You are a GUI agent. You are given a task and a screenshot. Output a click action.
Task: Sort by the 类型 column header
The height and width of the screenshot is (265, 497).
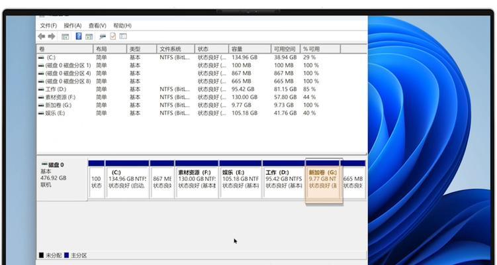click(142, 49)
